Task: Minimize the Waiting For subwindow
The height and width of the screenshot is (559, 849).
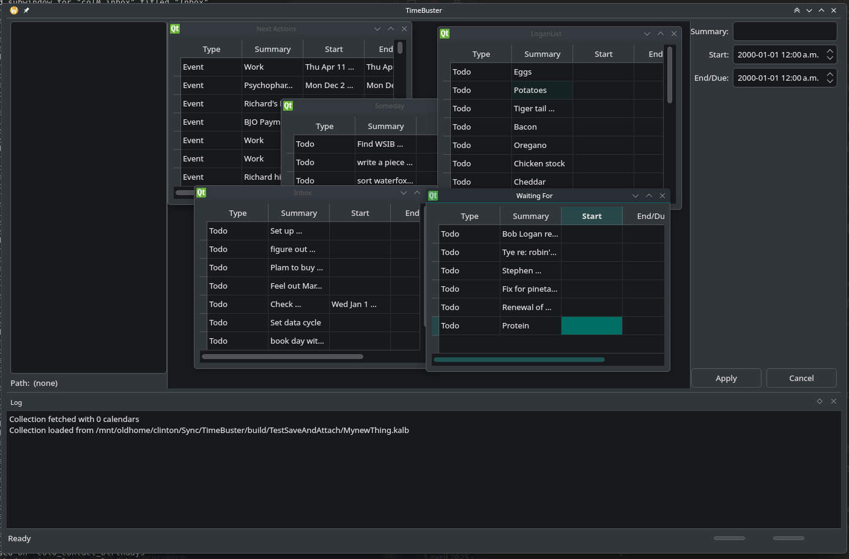Action: [x=636, y=196]
